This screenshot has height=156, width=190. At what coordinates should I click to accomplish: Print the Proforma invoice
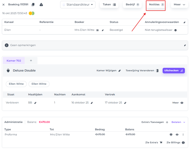[171, 135]
